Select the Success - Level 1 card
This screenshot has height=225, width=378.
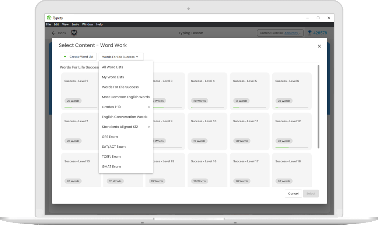(x=80, y=91)
